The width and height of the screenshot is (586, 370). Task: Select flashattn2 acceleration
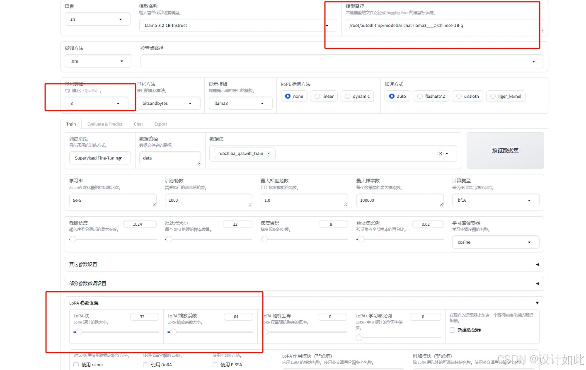431,96
